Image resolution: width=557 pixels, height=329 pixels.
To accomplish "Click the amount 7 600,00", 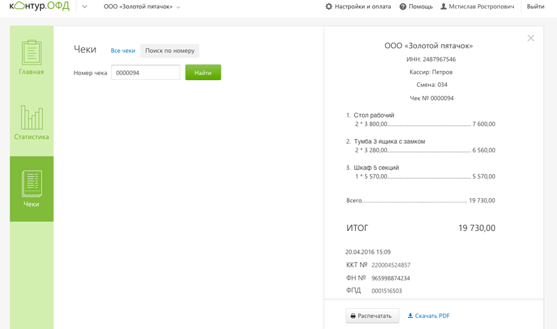I will pos(484,125).
